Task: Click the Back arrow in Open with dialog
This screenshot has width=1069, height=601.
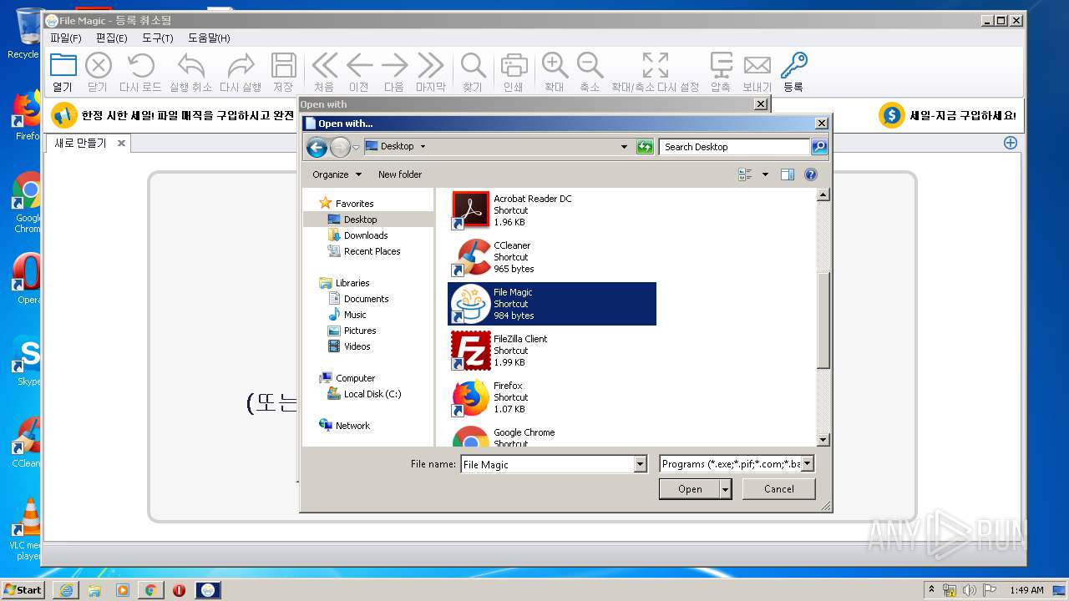Action: click(317, 148)
